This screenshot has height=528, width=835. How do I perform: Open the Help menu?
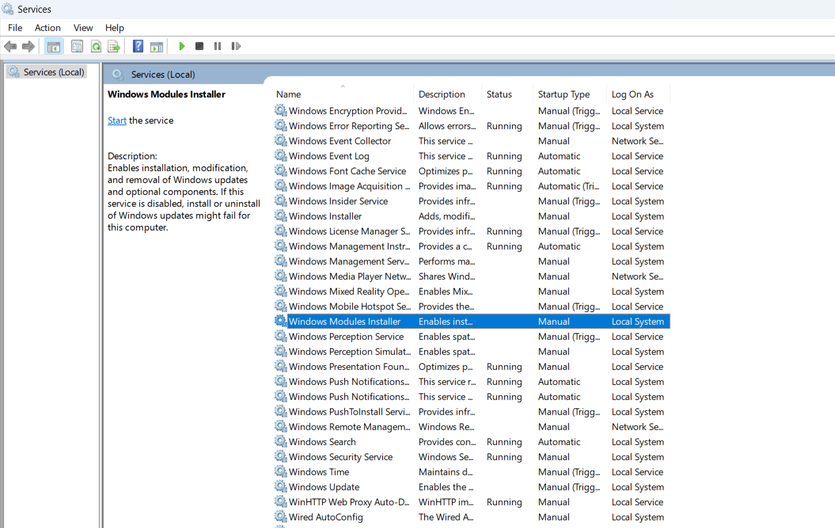click(115, 28)
